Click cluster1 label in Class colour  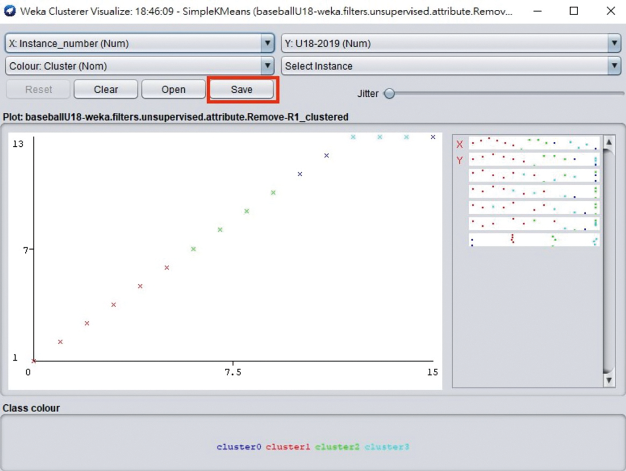pos(288,447)
